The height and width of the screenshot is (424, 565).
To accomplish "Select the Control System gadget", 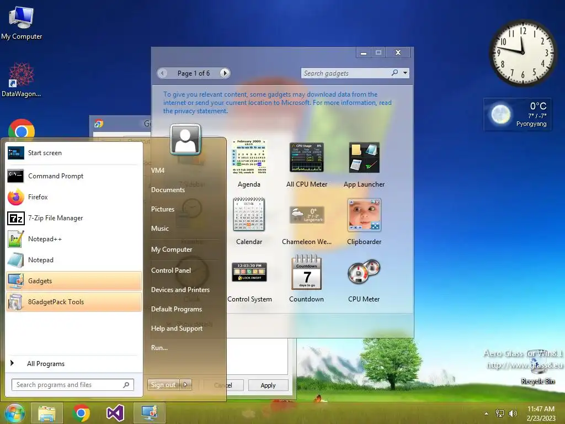I will [x=249, y=282].
